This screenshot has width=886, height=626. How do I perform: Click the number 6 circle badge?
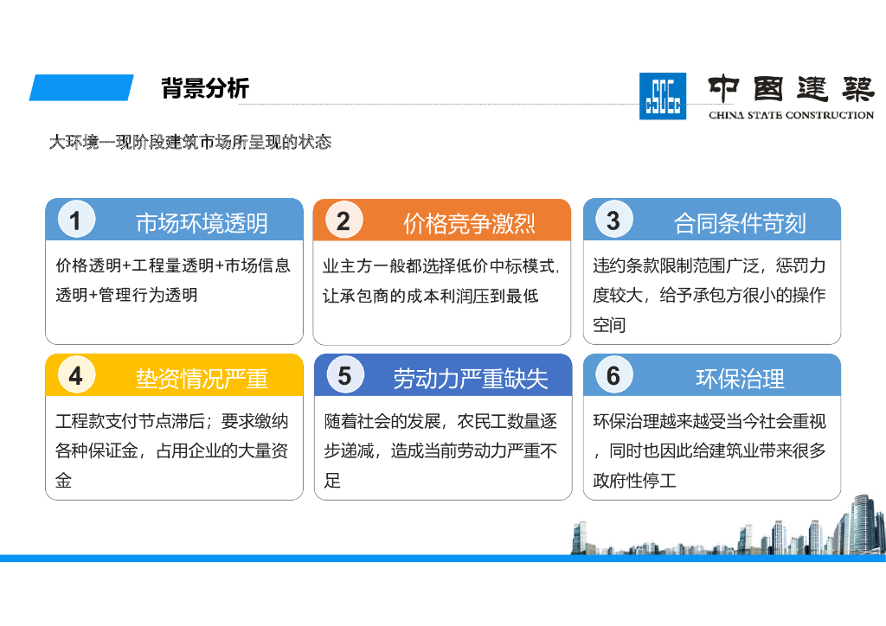click(x=613, y=376)
